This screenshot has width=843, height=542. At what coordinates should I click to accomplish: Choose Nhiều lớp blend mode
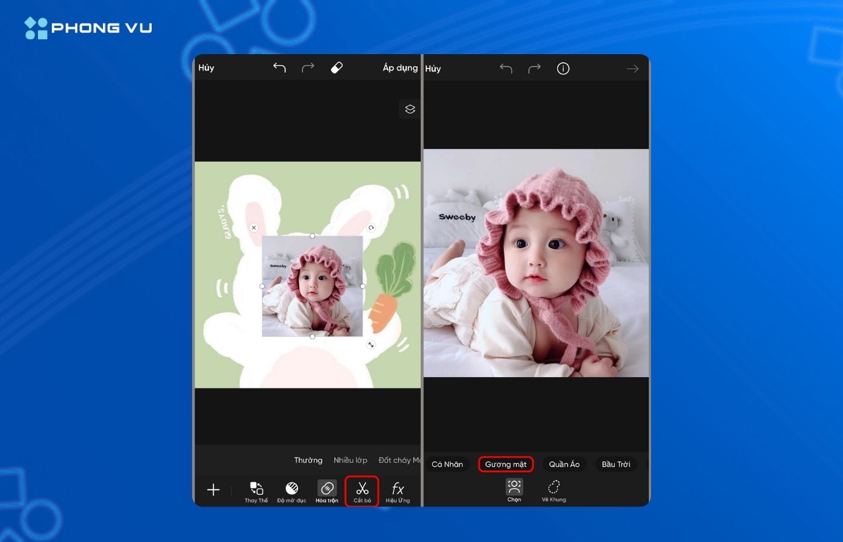[350, 460]
